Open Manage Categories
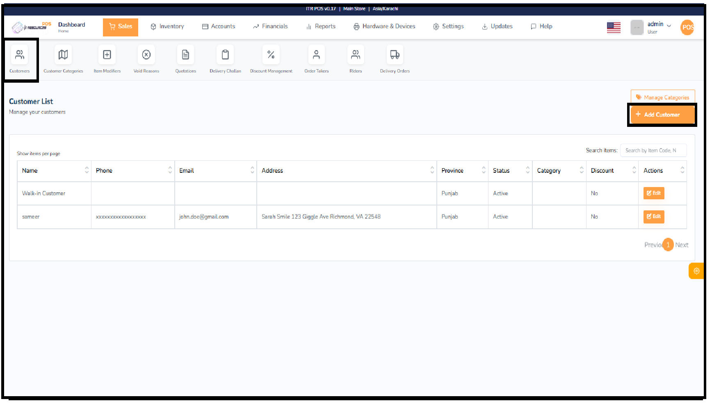The height and width of the screenshot is (406, 712). pyautogui.click(x=662, y=97)
